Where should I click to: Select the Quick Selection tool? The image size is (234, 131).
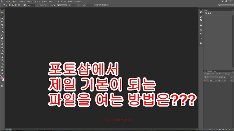[2, 22]
